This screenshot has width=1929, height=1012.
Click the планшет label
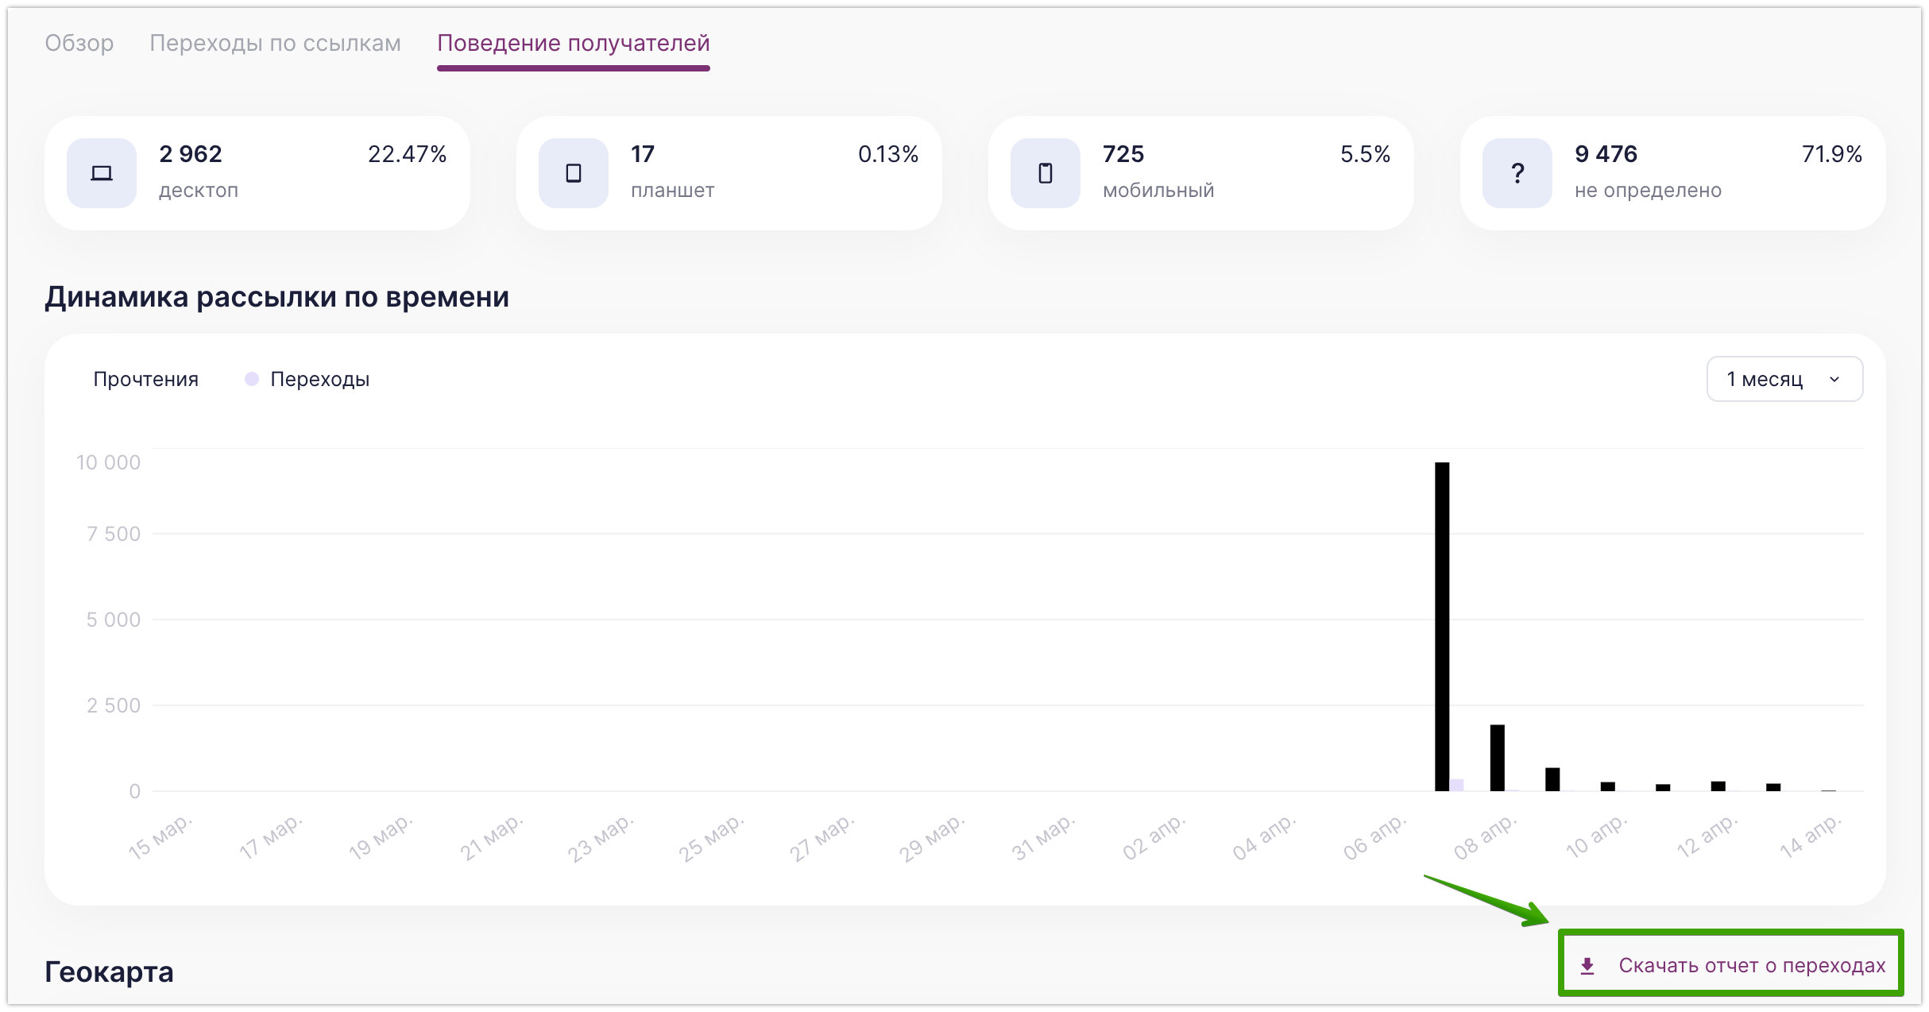(x=673, y=191)
